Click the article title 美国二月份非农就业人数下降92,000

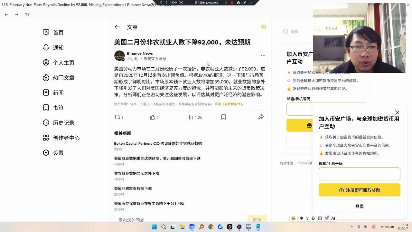182,42
